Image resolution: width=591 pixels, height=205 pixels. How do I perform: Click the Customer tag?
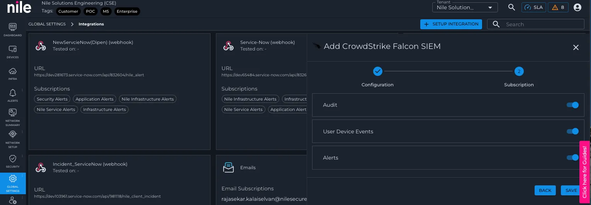(x=68, y=11)
